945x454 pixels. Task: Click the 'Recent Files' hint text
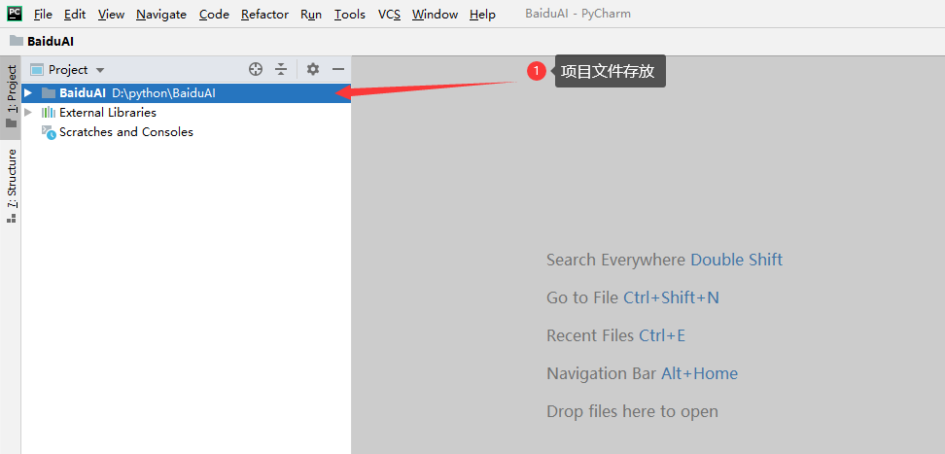coord(590,335)
